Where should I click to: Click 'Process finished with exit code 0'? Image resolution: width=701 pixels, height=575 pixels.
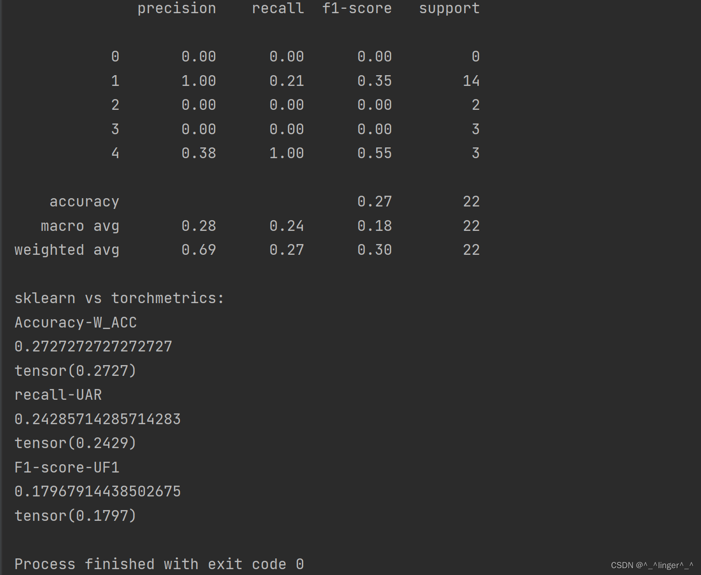159,564
